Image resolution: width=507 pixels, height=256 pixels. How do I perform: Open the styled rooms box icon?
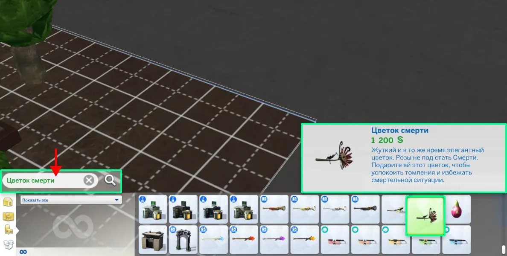click(8, 216)
